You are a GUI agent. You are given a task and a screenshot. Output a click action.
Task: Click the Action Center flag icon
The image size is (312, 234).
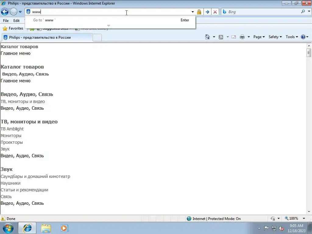[266, 228]
